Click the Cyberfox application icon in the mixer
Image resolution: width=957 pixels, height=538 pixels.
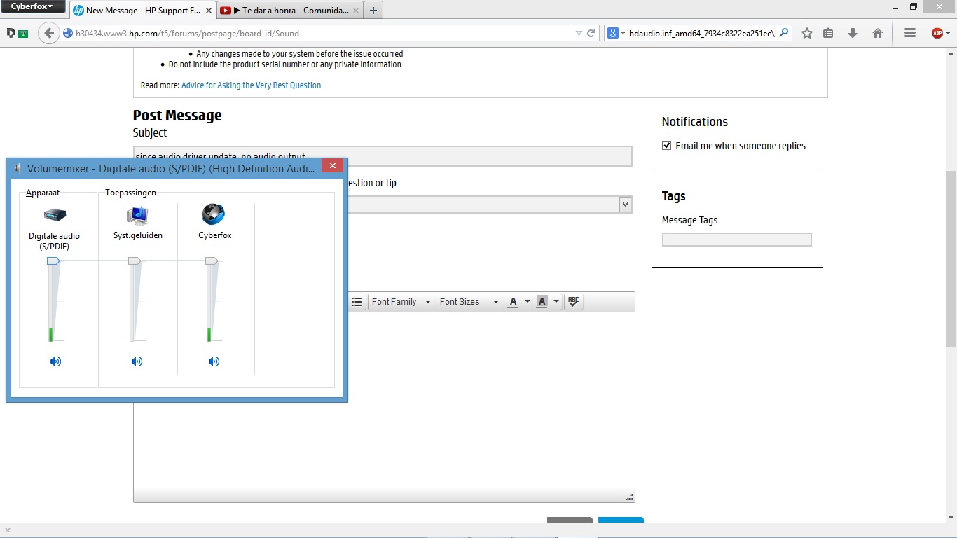tap(214, 214)
